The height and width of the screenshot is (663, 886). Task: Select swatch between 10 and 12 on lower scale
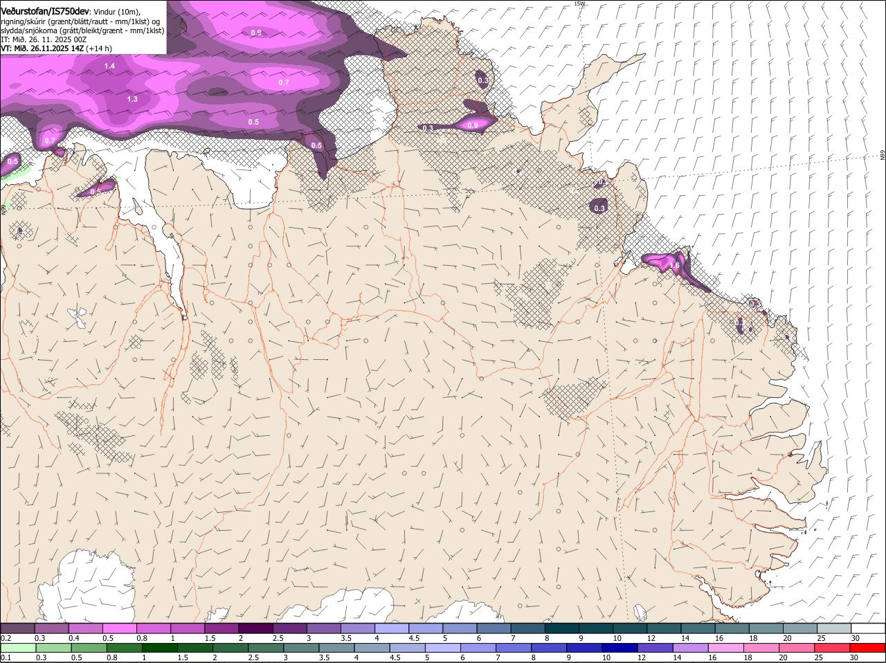point(620,648)
